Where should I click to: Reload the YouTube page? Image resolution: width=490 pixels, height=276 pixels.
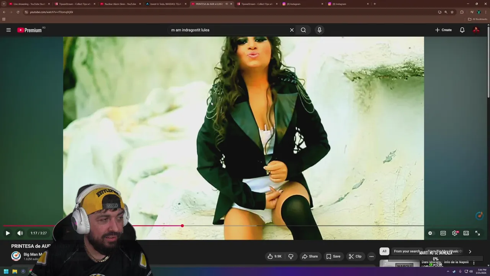pyautogui.click(x=18, y=12)
